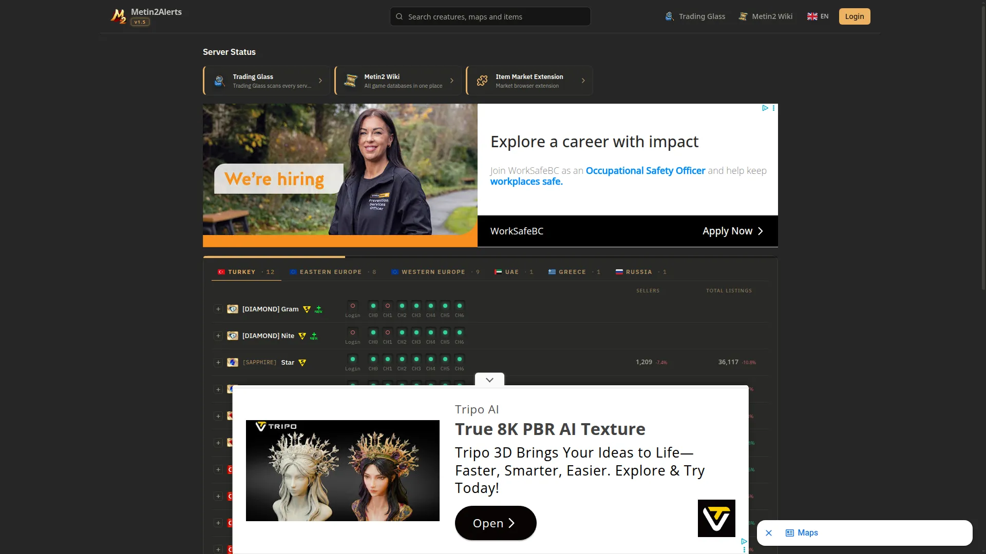Click the CH1 status indicator for Nite
986x554 pixels.
(x=388, y=332)
